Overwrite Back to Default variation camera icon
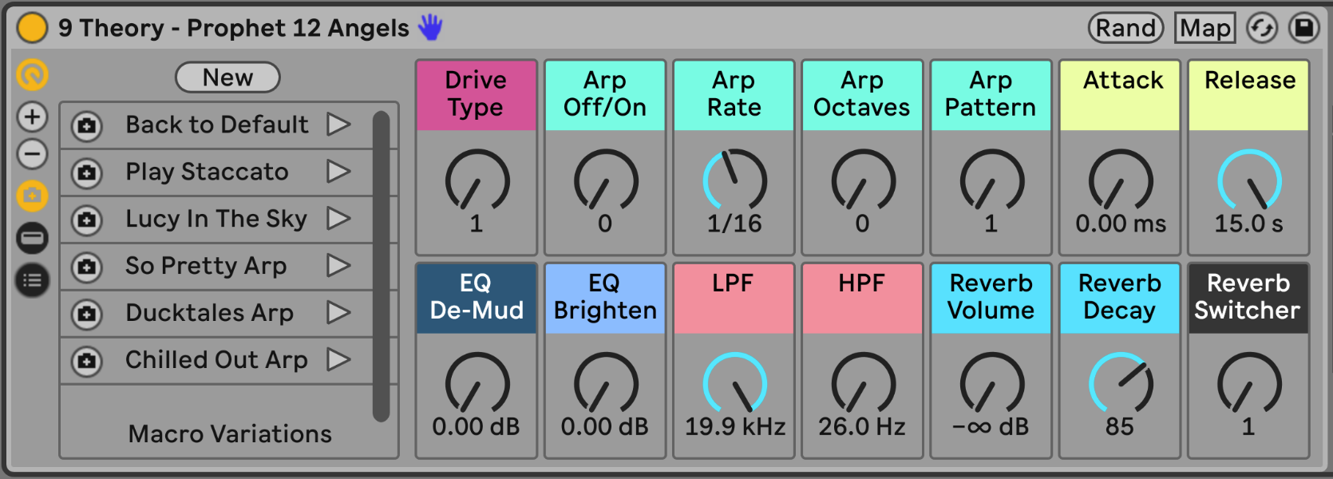1333x479 pixels. [x=87, y=125]
